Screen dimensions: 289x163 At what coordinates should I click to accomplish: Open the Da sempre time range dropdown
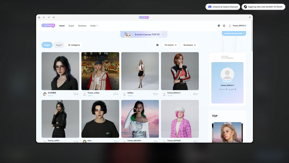point(189,45)
